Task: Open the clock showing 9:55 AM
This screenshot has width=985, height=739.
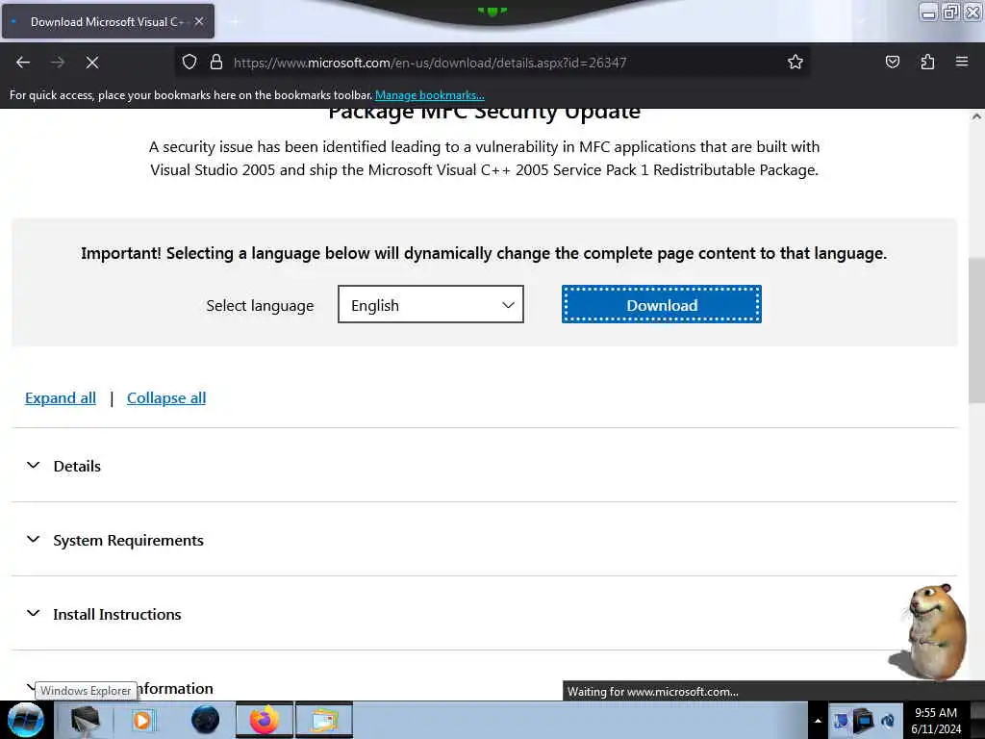Action: tap(935, 721)
